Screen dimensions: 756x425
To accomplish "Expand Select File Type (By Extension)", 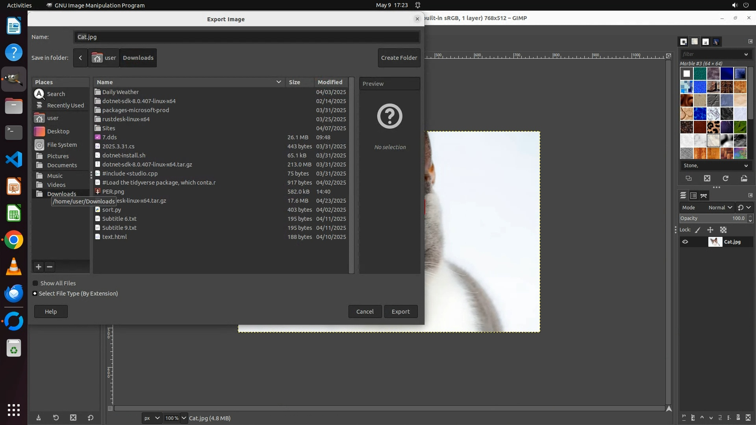I will click(x=35, y=294).
